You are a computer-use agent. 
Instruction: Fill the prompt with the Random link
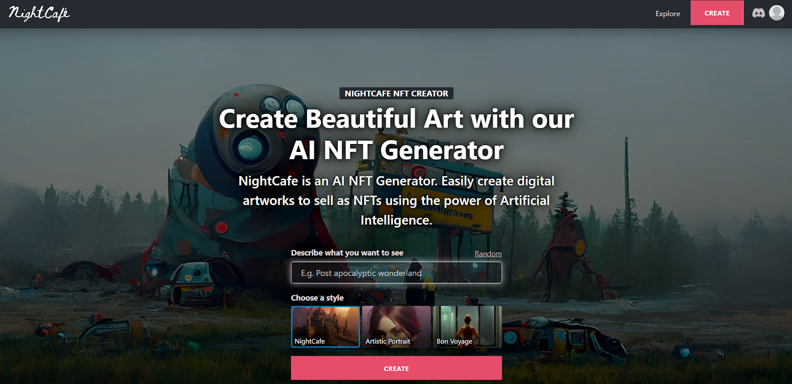pyautogui.click(x=488, y=253)
